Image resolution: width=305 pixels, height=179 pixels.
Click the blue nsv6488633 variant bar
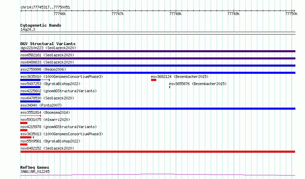click(x=158, y=66)
